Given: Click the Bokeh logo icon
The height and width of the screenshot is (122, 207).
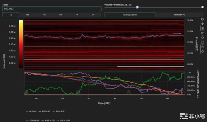Looking at the screenshot, I should point(202,19).
